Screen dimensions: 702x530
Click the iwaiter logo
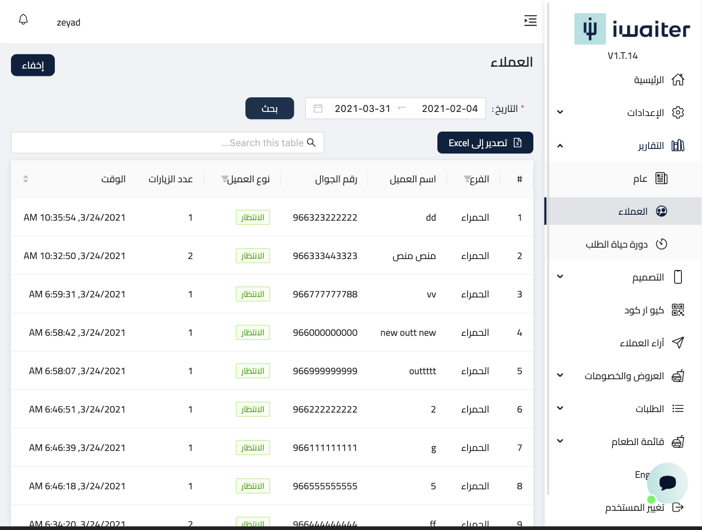(x=632, y=29)
